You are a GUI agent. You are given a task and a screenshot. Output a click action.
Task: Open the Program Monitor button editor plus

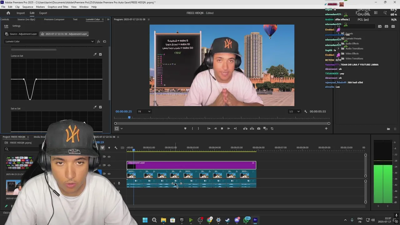pos(326,128)
